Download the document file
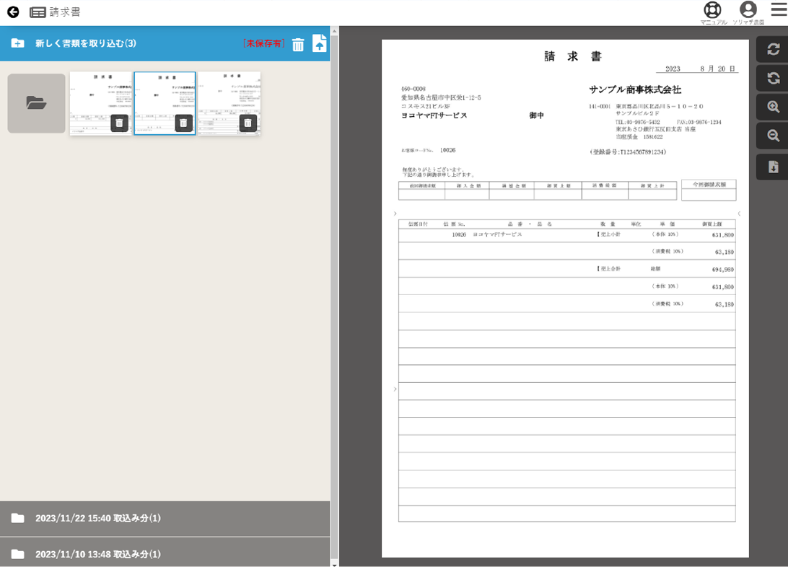The image size is (788, 567). pos(773,167)
